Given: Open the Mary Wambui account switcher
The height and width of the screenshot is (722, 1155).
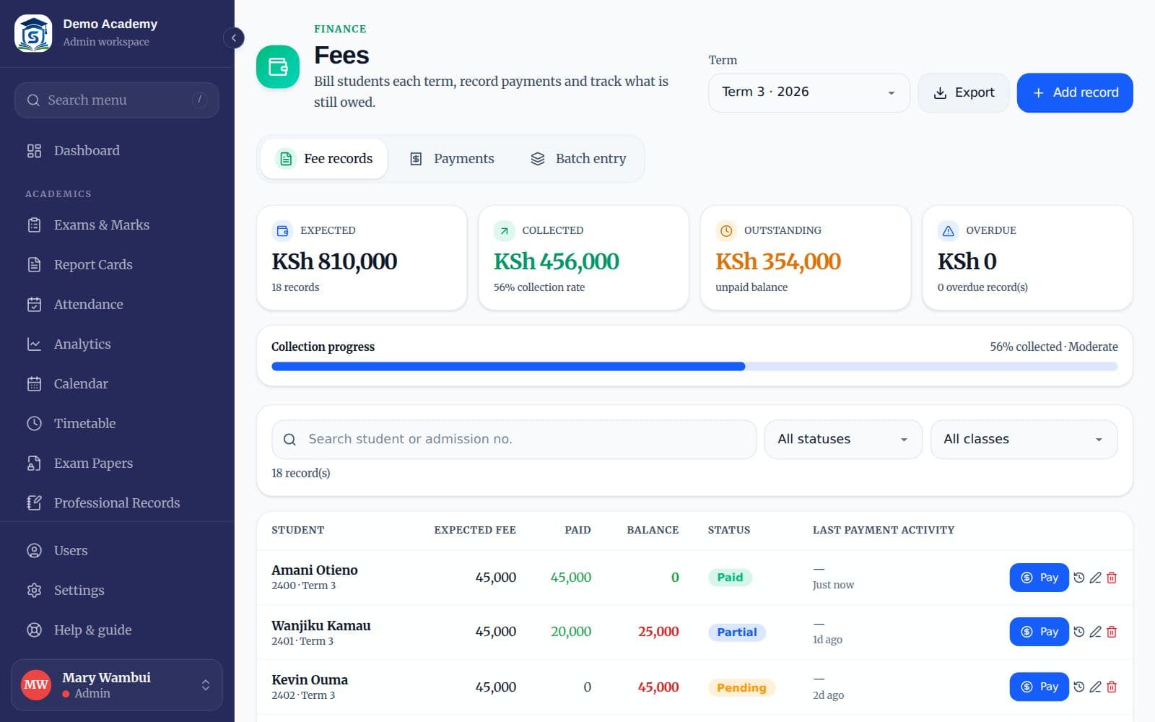Looking at the screenshot, I should [117, 684].
